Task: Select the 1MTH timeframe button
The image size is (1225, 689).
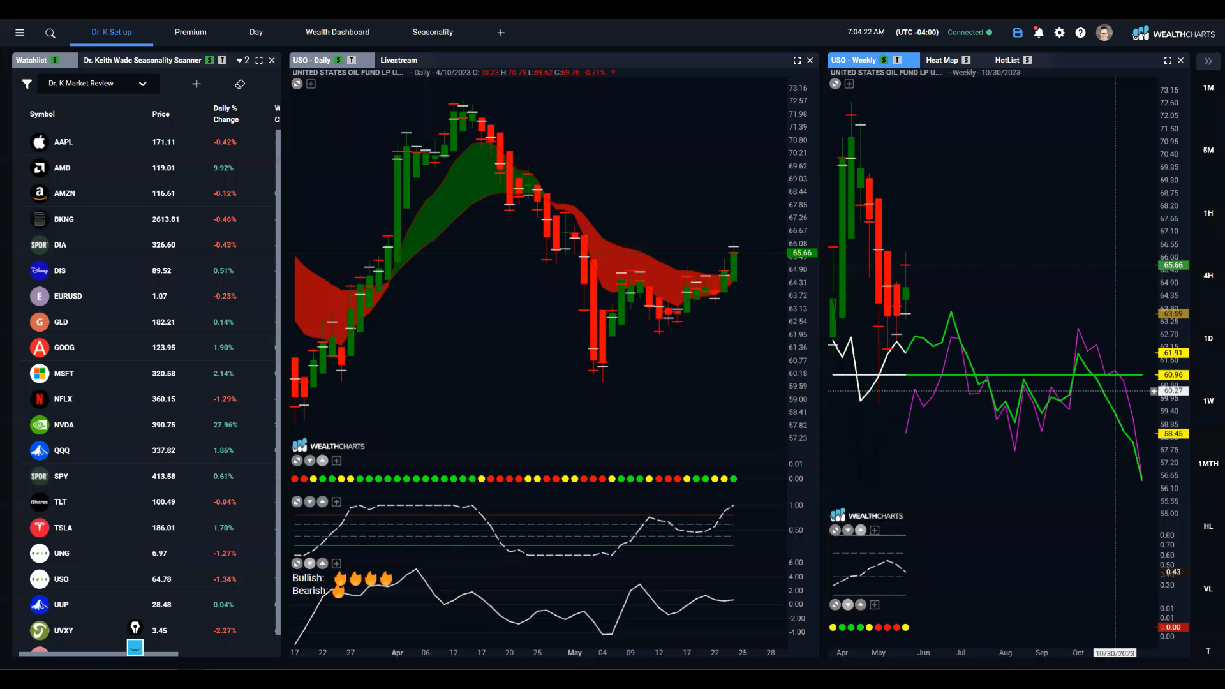Action: click(1208, 464)
